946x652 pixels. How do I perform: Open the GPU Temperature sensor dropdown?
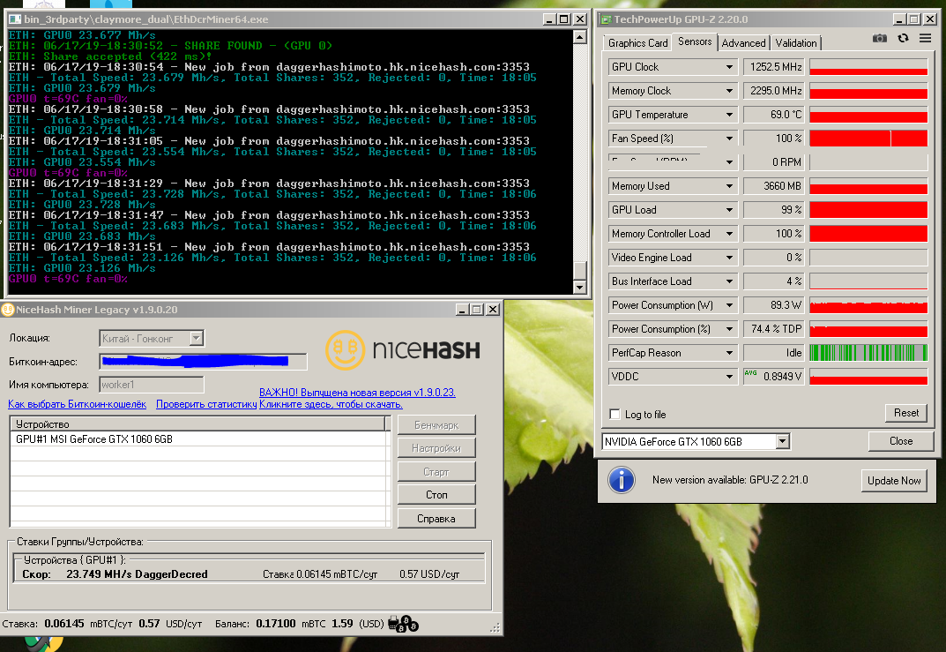point(729,115)
